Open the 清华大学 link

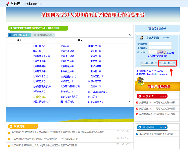37,51
